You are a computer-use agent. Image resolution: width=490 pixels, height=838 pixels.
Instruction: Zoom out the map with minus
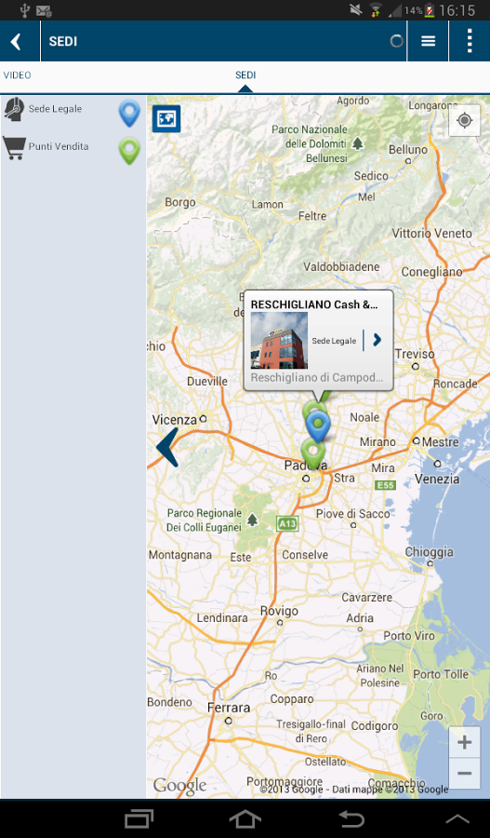click(464, 773)
